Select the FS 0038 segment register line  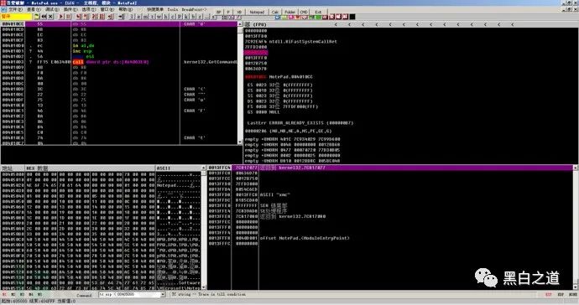coord(282,106)
